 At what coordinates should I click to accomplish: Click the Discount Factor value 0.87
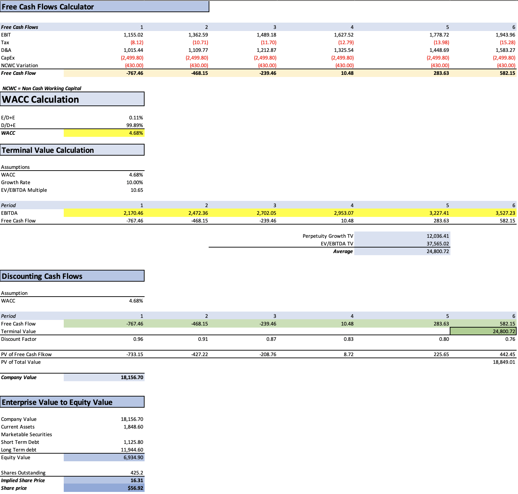(x=271, y=339)
